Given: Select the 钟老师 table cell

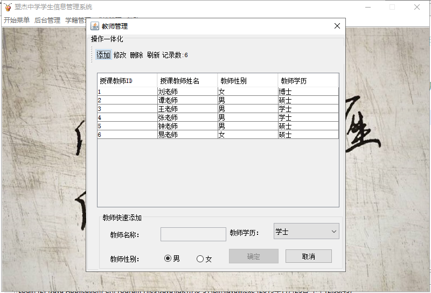Looking at the screenshot, I should tap(187, 126).
